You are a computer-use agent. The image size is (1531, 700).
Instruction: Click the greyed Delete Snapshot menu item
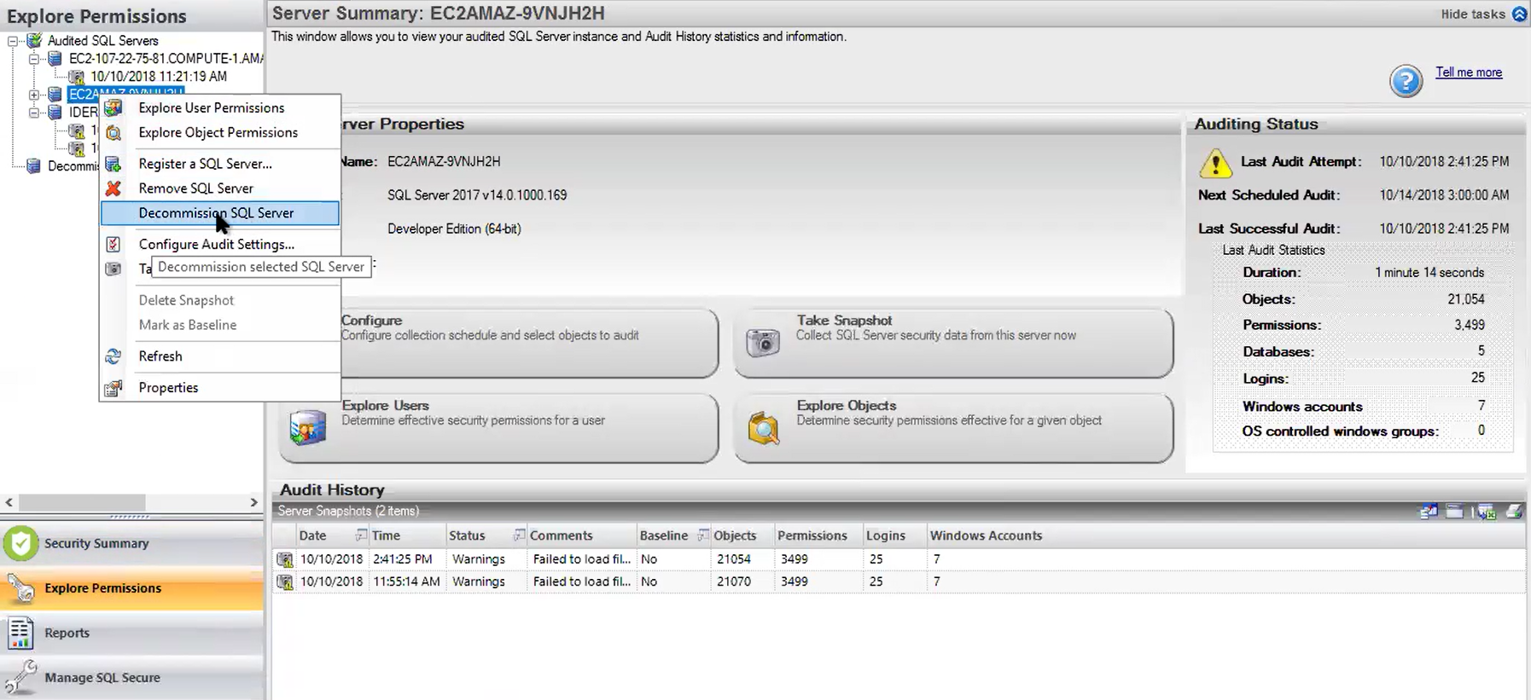pyautogui.click(x=220, y=300)
